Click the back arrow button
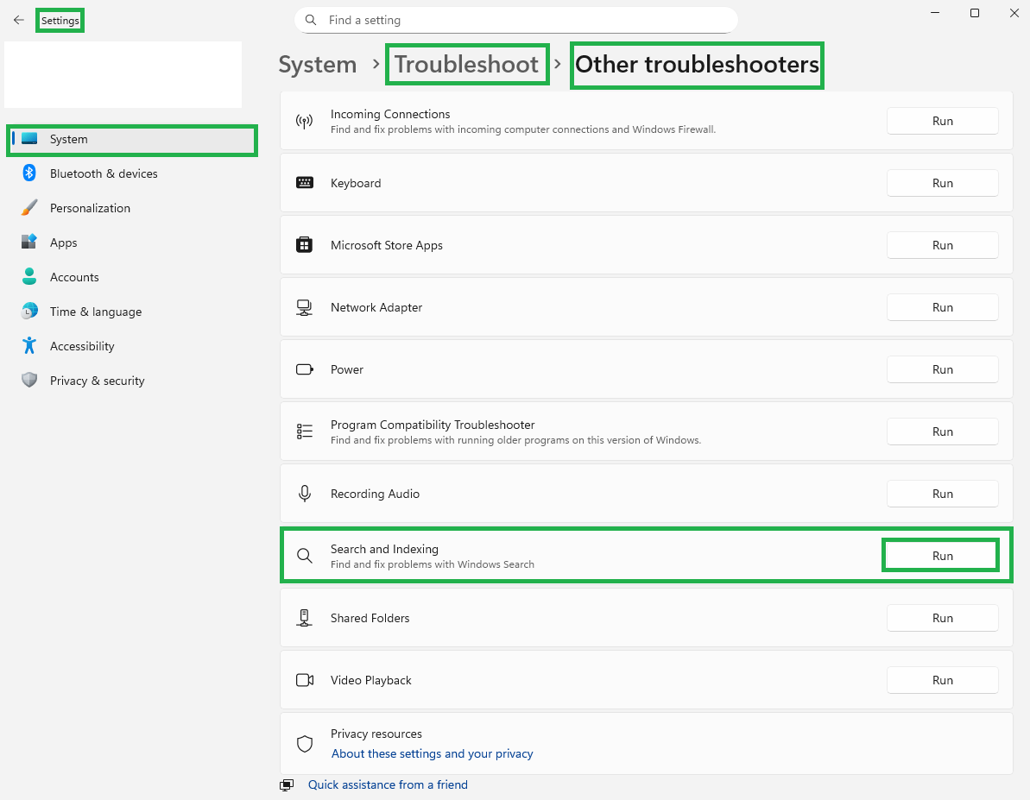This screenshot has width=1030, height=800. tap(19, 20)
